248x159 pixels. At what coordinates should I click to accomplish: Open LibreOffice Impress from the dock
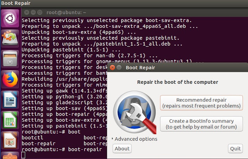pos(10,140)
